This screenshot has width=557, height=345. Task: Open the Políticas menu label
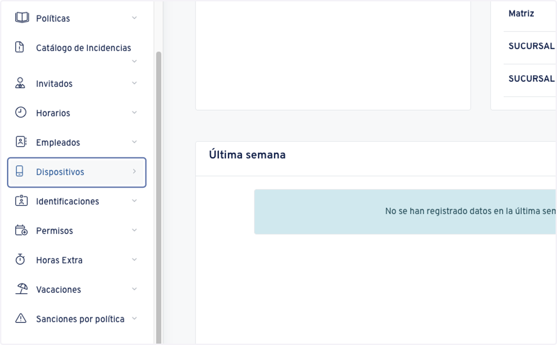[x=53, y=19]
